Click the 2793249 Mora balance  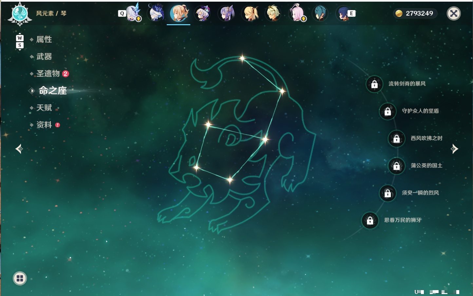coord(419,13)
